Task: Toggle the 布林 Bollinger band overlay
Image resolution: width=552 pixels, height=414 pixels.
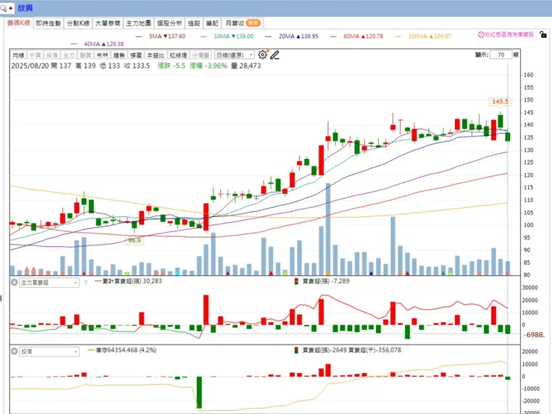Action: coord(102,55)
